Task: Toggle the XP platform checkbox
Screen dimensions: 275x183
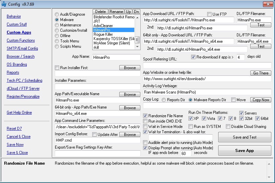Action: [190, 119]
